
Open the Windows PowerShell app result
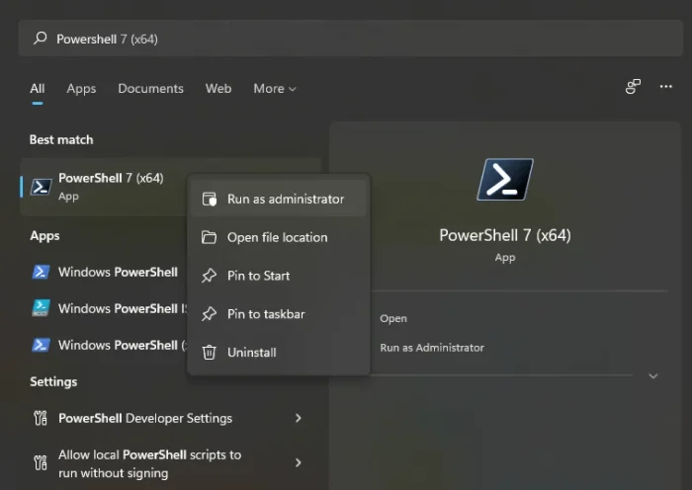coord(104,272)
